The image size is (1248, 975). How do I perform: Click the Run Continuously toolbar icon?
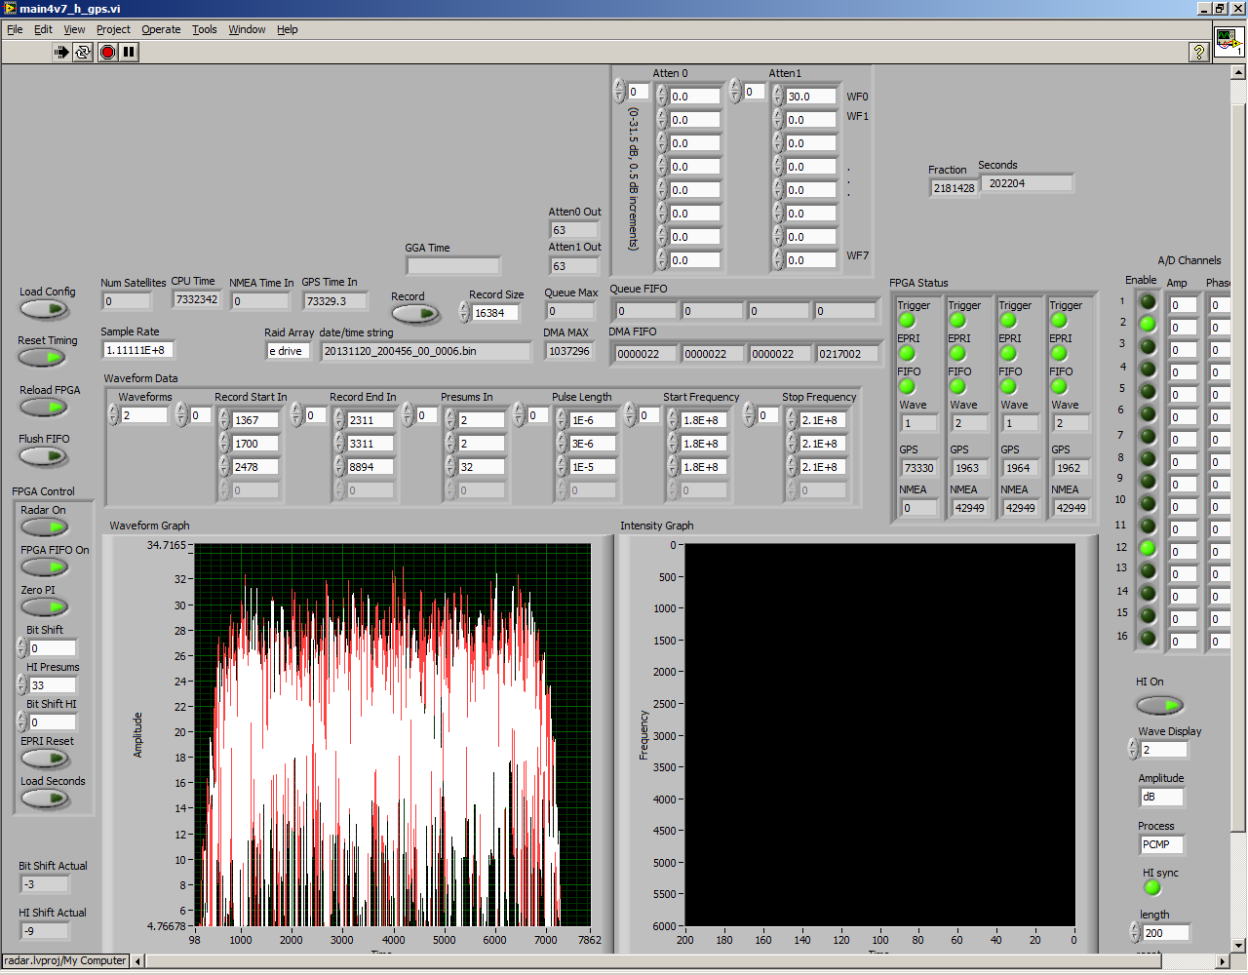[83, 52]
